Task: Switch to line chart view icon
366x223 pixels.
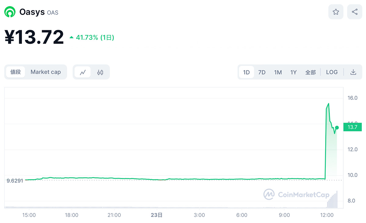Action: [x=83, y=72]
